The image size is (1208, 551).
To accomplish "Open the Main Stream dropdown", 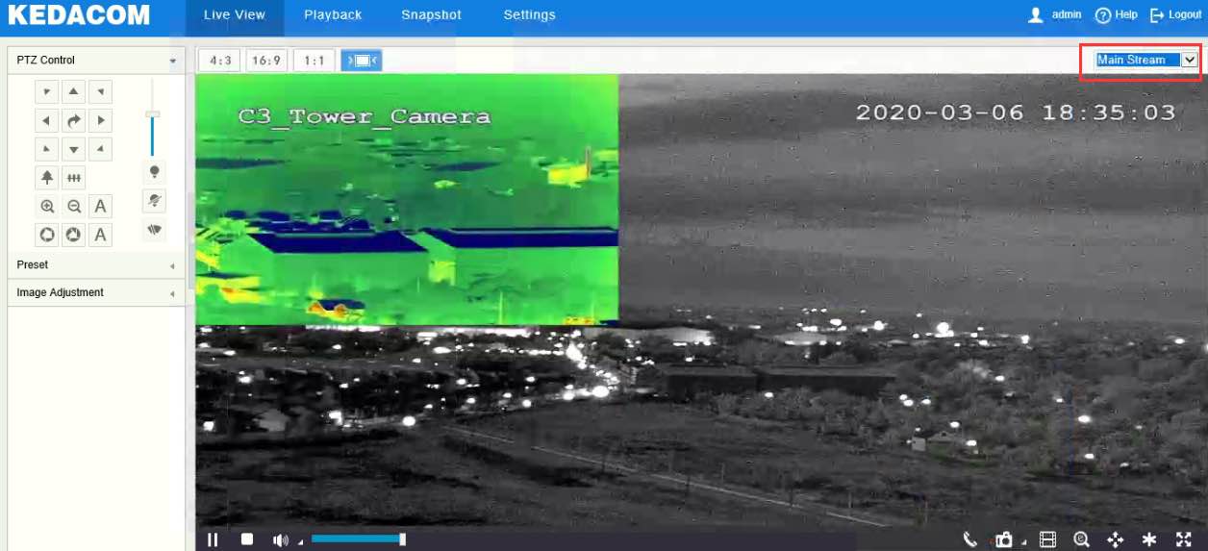I will pos(1146,60).
